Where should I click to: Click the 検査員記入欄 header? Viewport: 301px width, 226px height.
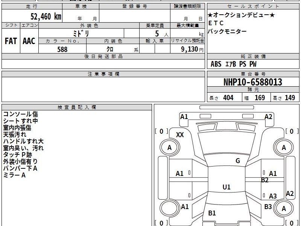point(77,107)
